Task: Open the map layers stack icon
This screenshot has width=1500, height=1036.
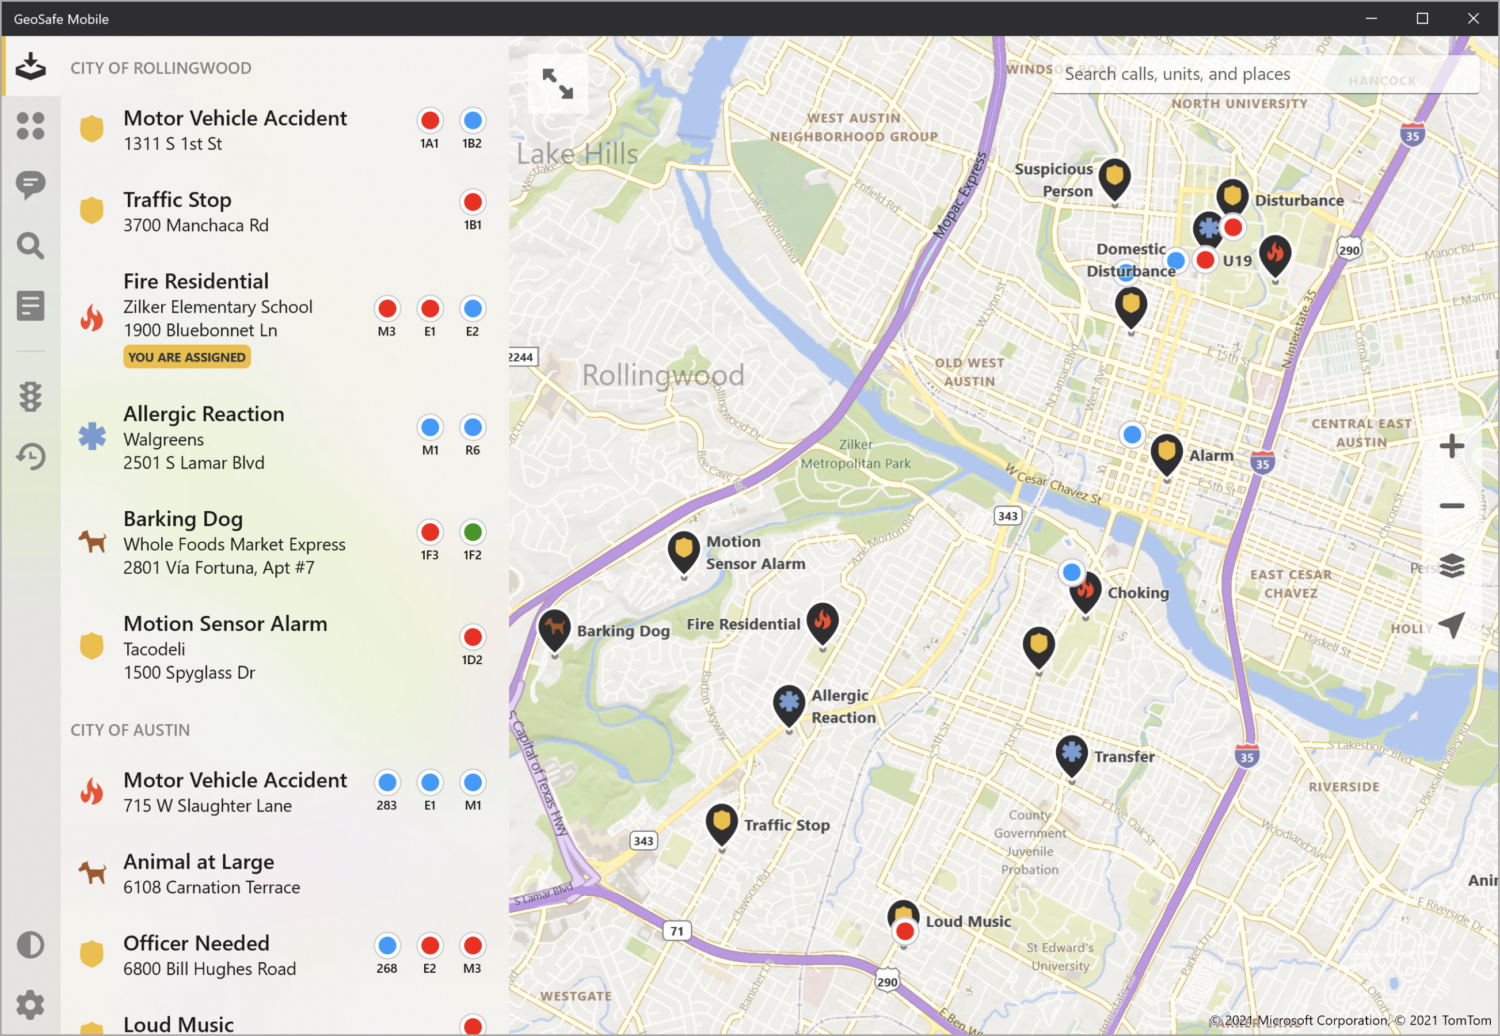Action: click(x=1451, y=566)
